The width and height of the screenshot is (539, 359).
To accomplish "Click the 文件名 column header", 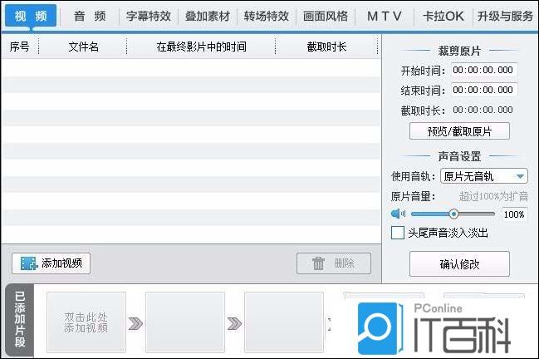I will [x=83, y=47].
